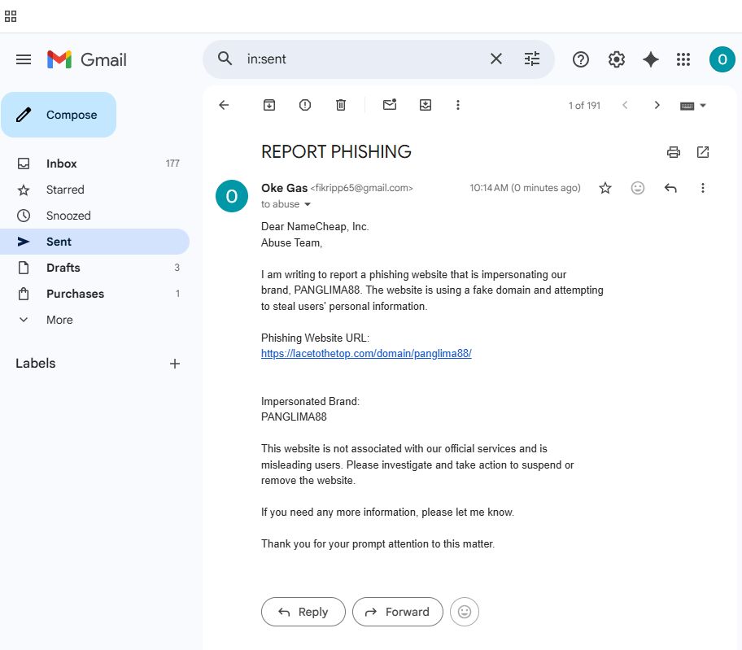Viewport: 742px width, 650px height.
Task: Go back to Sent list arrow
Action: pyautogui.click(x=224, y=105)
